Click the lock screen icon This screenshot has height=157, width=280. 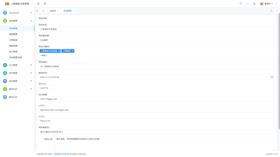click(254, 4)
